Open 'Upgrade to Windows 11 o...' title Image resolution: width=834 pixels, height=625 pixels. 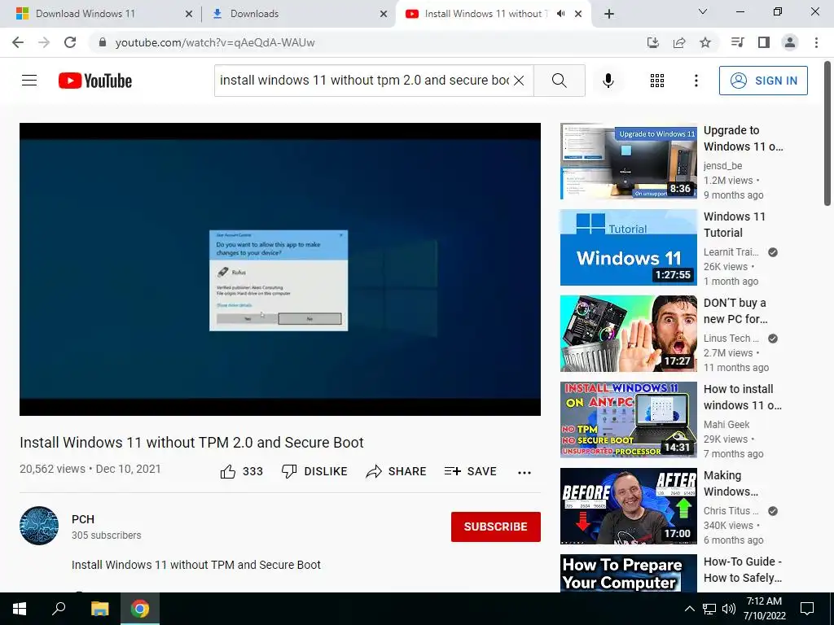[x=743, y=138]
